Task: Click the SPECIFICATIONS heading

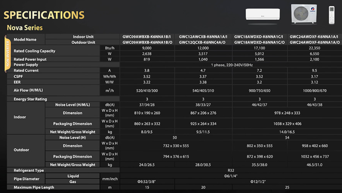Action: click(44, 15)
